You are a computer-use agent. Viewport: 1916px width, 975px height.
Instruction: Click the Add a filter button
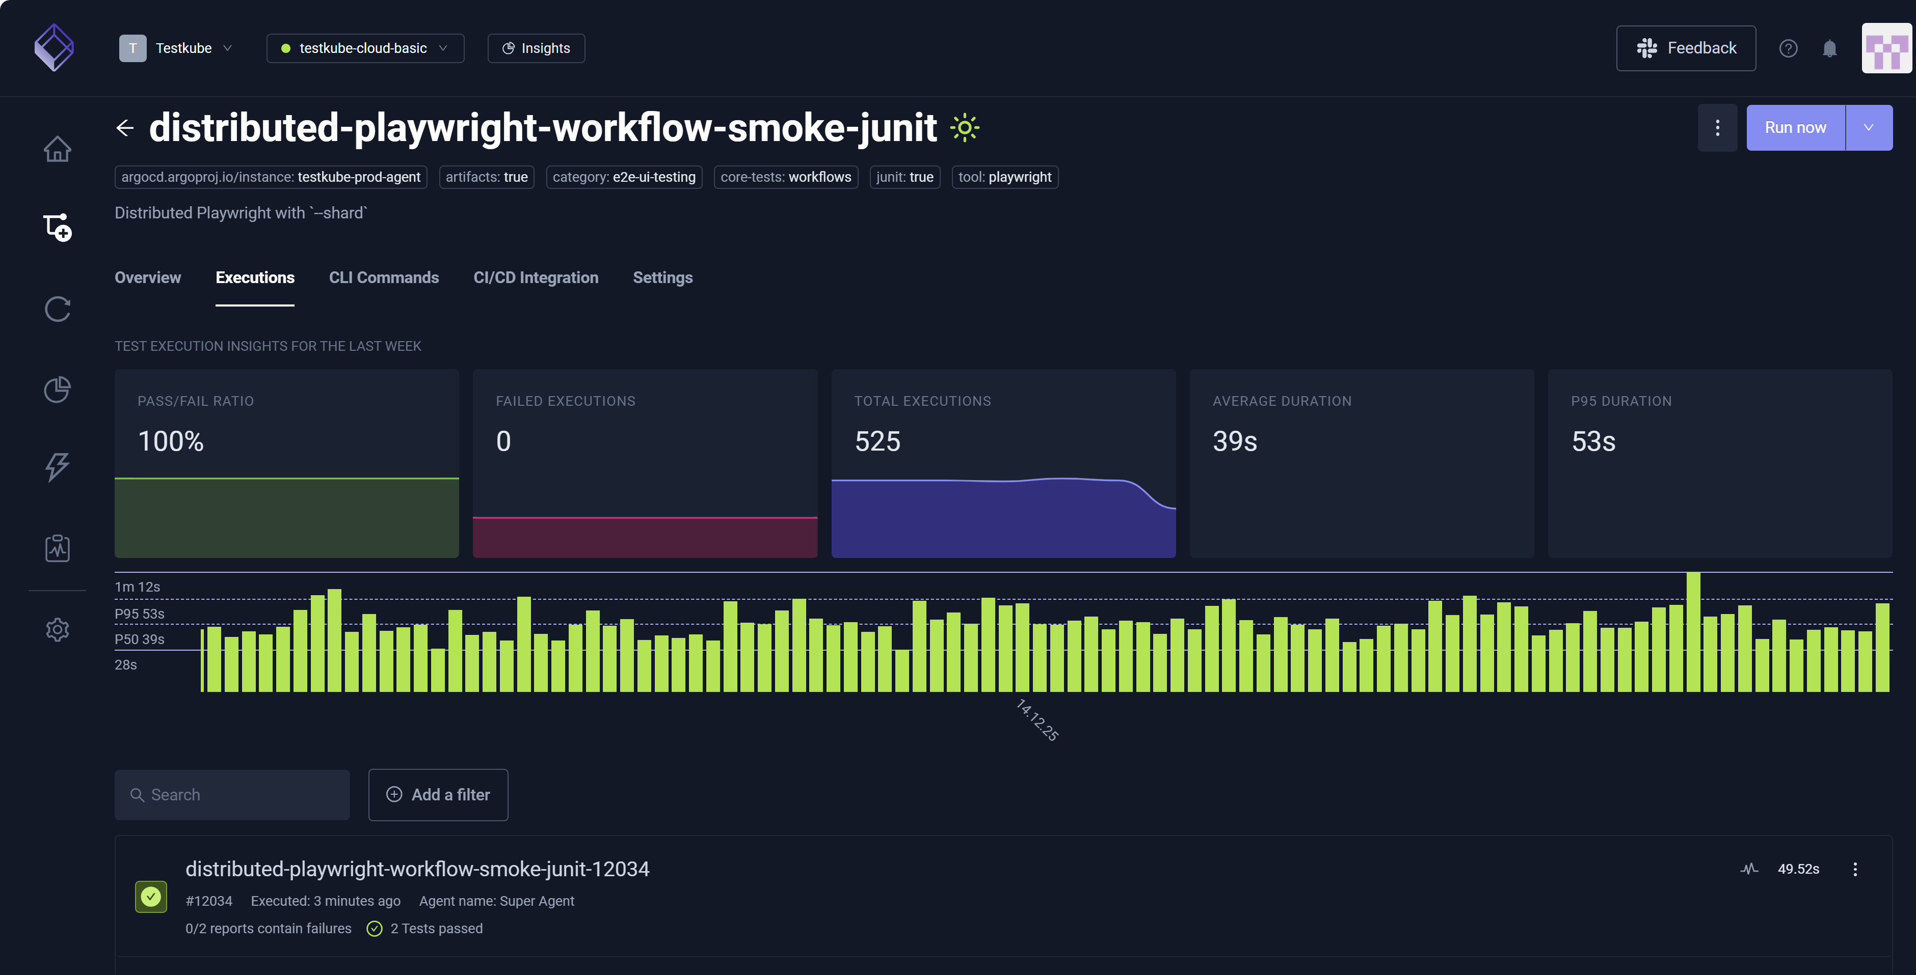coord(438,794)
